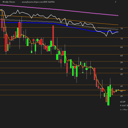Screen dimensions: 128x128
Task: Click the 55 price axis label
Action: coord(122,69)
